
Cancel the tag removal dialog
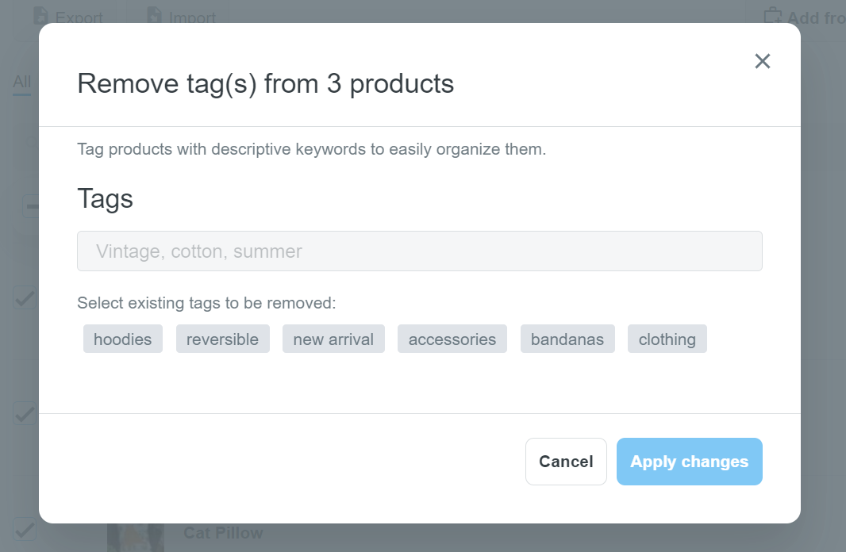point(566,462)
